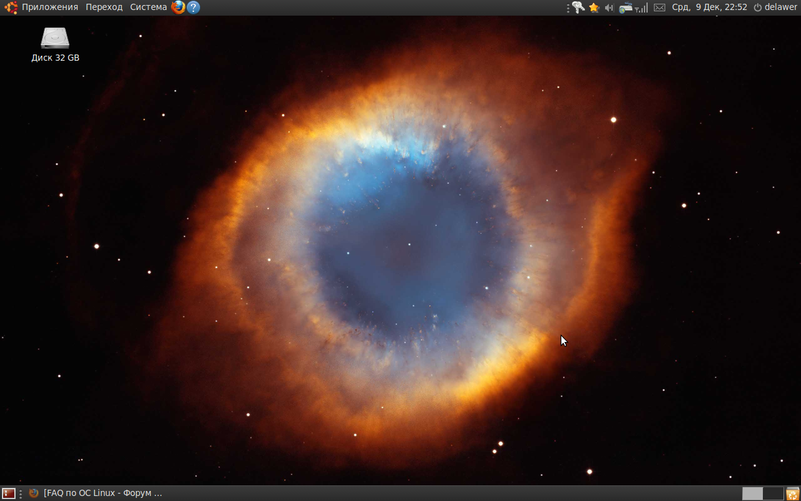Click the keyboard globe network icon
This screenshot has width=801, height=501.
(626, 8)
